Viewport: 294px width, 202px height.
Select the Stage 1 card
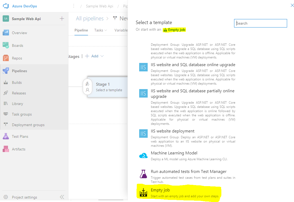pyautogui.click(x=107, y=87)
